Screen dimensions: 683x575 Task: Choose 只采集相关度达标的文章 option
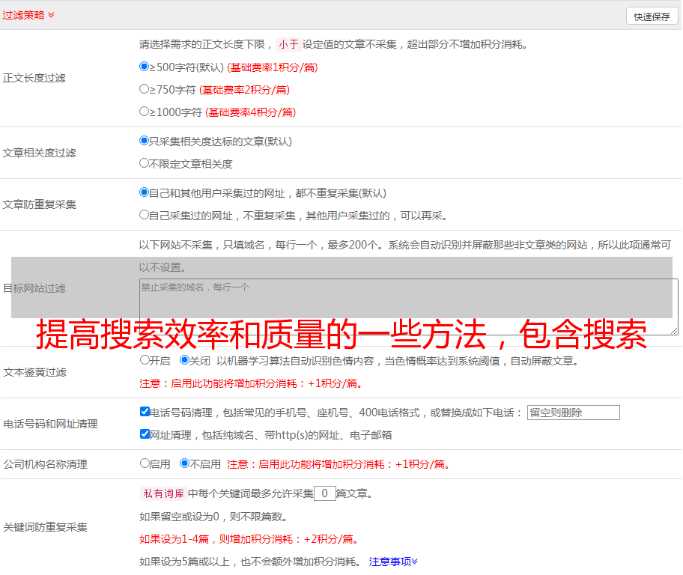144,141
